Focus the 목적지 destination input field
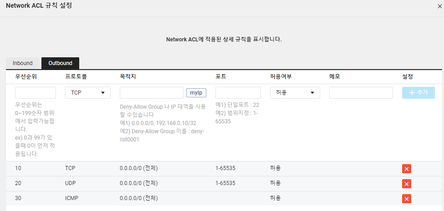 pyautogui.click(x=152, y=93)
